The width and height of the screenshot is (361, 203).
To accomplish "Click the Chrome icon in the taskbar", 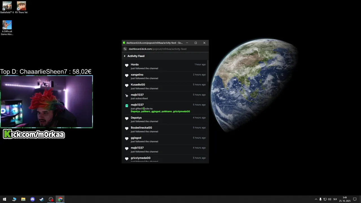I will [x=60, y=199].
